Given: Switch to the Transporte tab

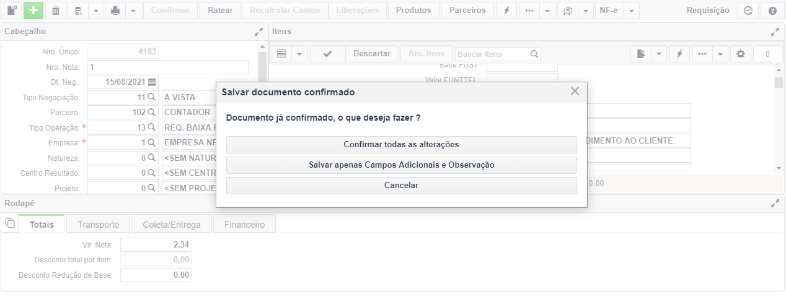Looking at the screenshot, I should pyautogui.click(x=99, y=225).
